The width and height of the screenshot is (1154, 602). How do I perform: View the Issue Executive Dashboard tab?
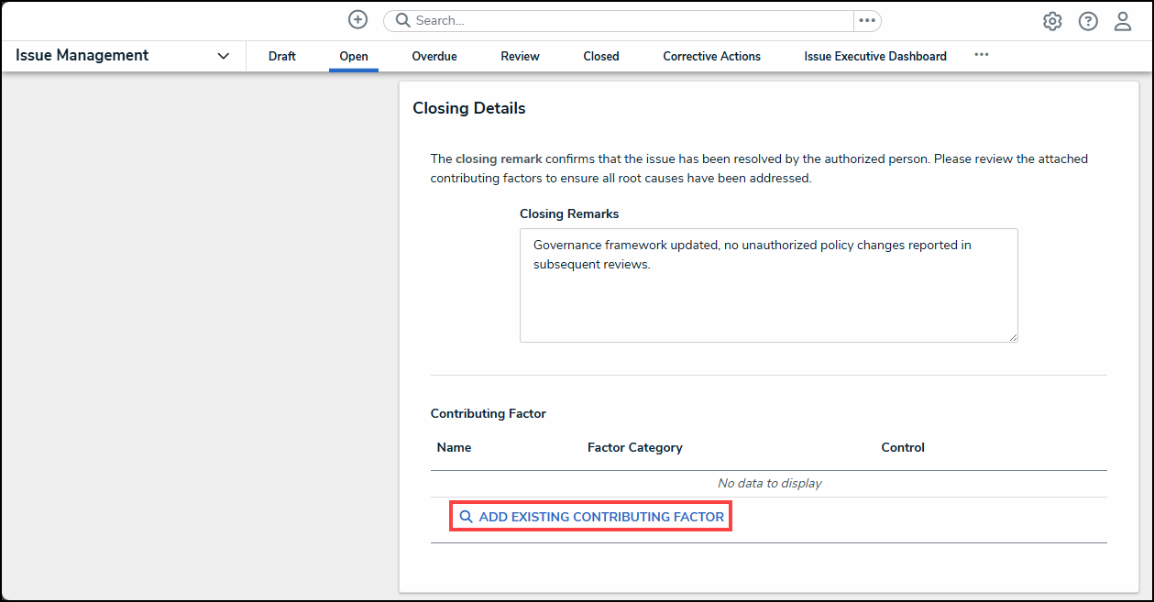pos(874,56)
